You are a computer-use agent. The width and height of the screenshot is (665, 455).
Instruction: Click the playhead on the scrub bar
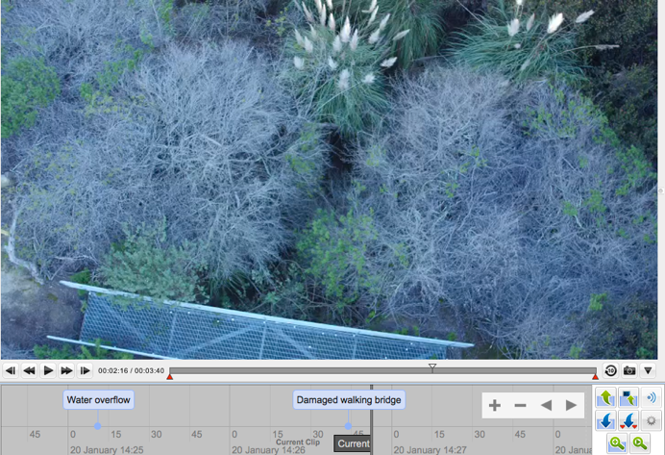click(431, 367)
